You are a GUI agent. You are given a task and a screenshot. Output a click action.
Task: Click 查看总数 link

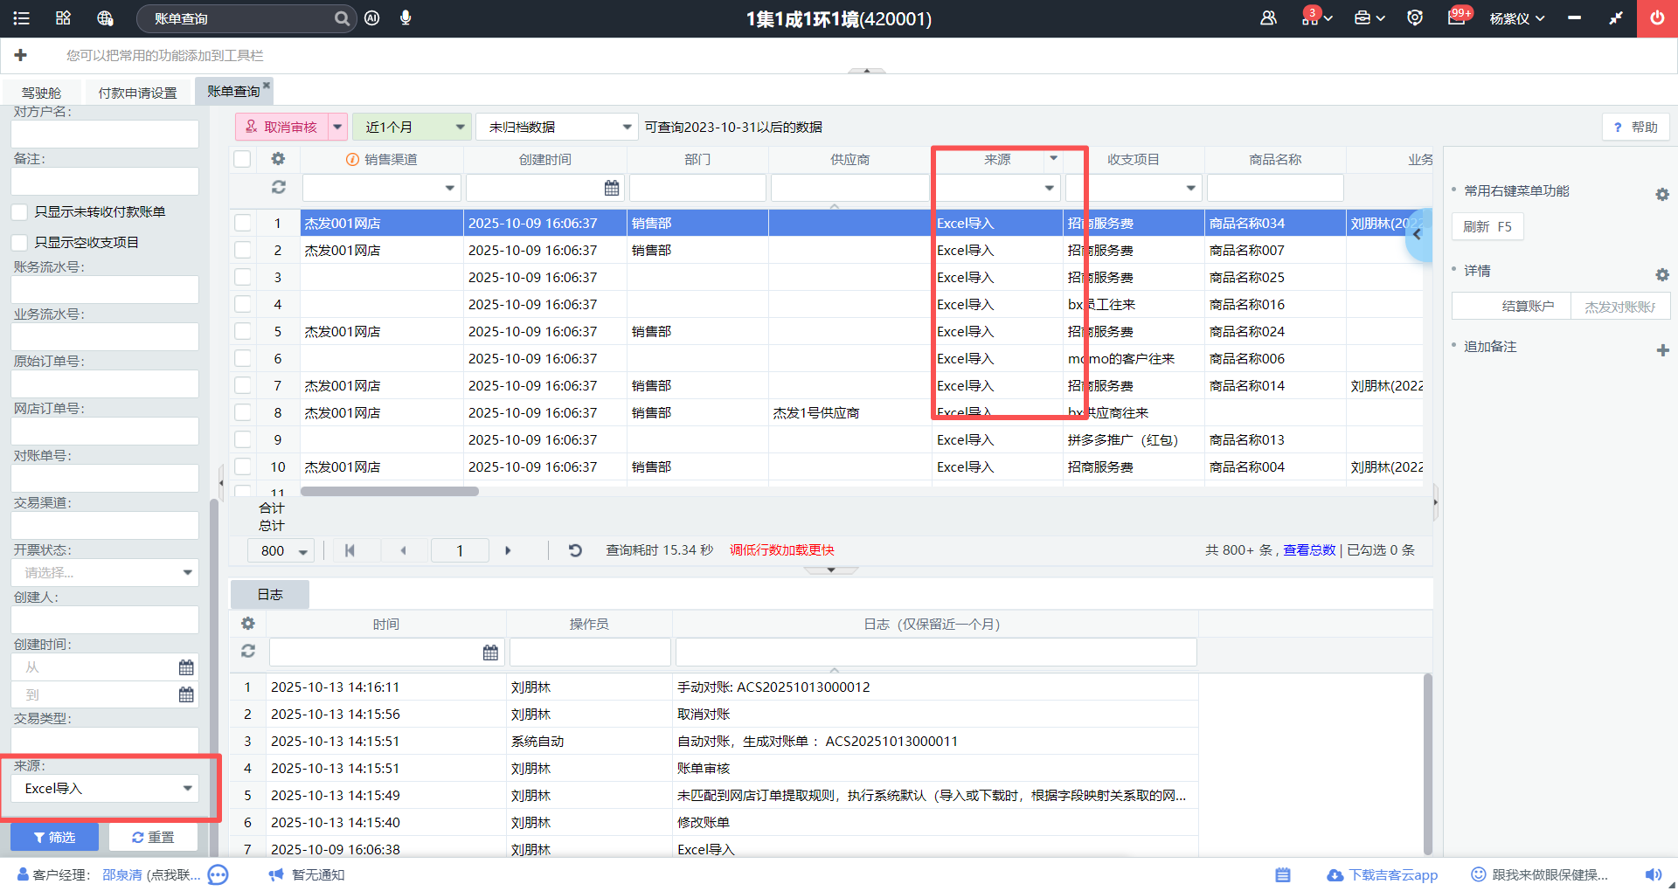[x=1308, y=550]
